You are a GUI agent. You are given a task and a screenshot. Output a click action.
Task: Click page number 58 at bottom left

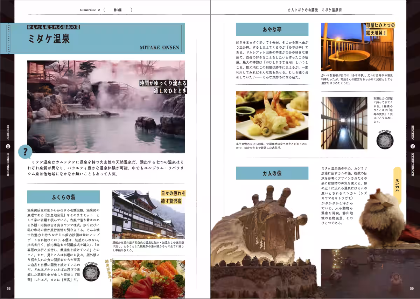pyautogui.click(x=8, y=289)
